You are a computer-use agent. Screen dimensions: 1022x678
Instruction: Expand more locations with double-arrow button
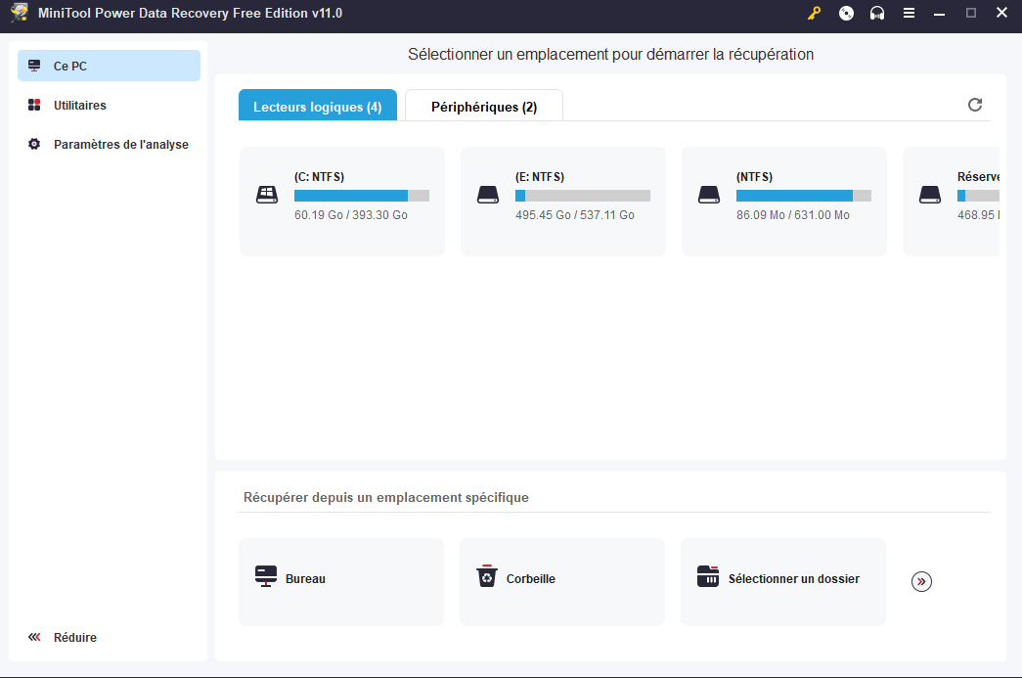(921, 581)
